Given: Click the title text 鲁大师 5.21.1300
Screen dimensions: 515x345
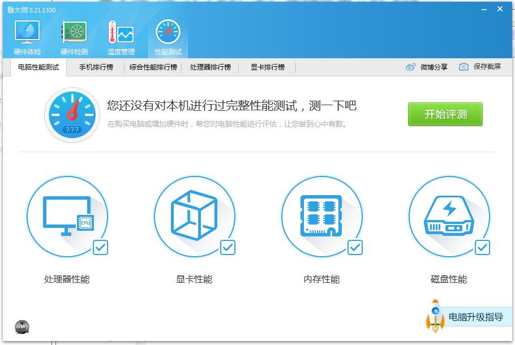Looking at the screenshot, I should click(32, 10).
